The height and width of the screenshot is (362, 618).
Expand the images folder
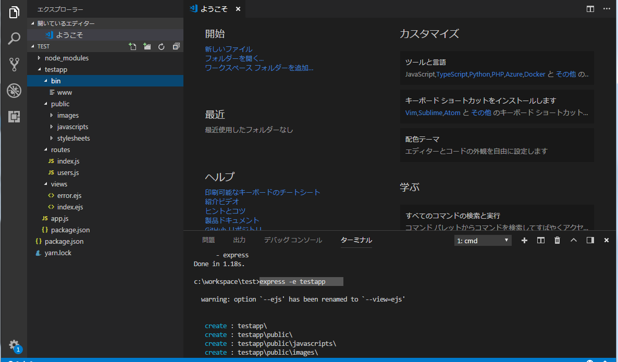[68, 115]
